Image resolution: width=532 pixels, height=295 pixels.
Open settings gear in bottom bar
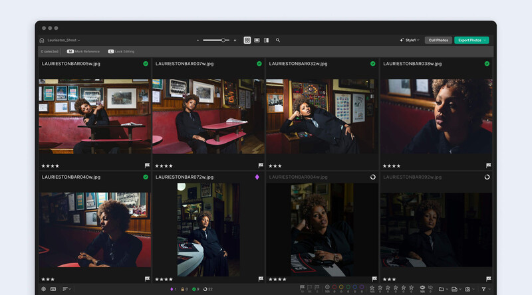(43, 289)
